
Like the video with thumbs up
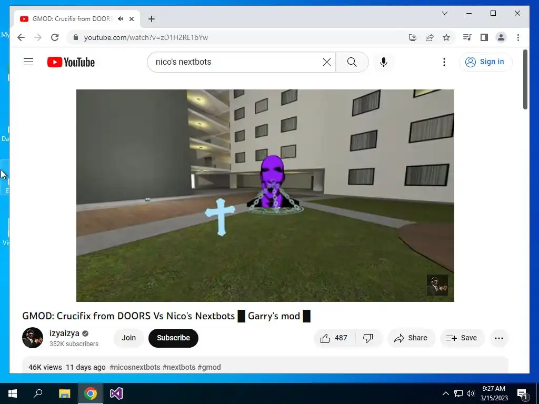click(x=334, y=338)
